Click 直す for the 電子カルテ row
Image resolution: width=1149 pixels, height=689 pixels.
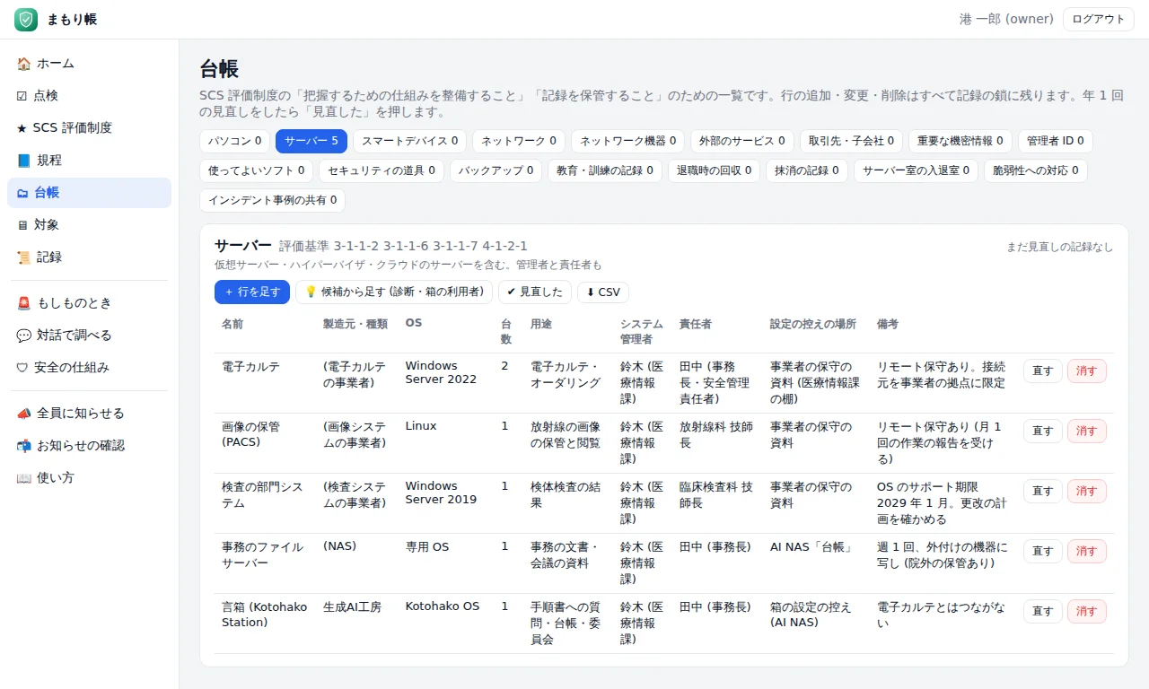[x=1043, y=371]
